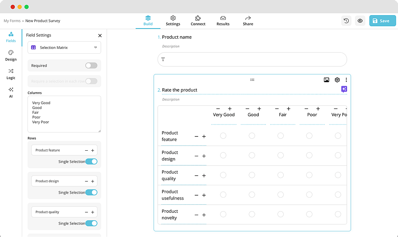The width and height of the screenshot is (398, 237).
Task: Remove the Good column in matrix
Action: click(x=248, y=109)
